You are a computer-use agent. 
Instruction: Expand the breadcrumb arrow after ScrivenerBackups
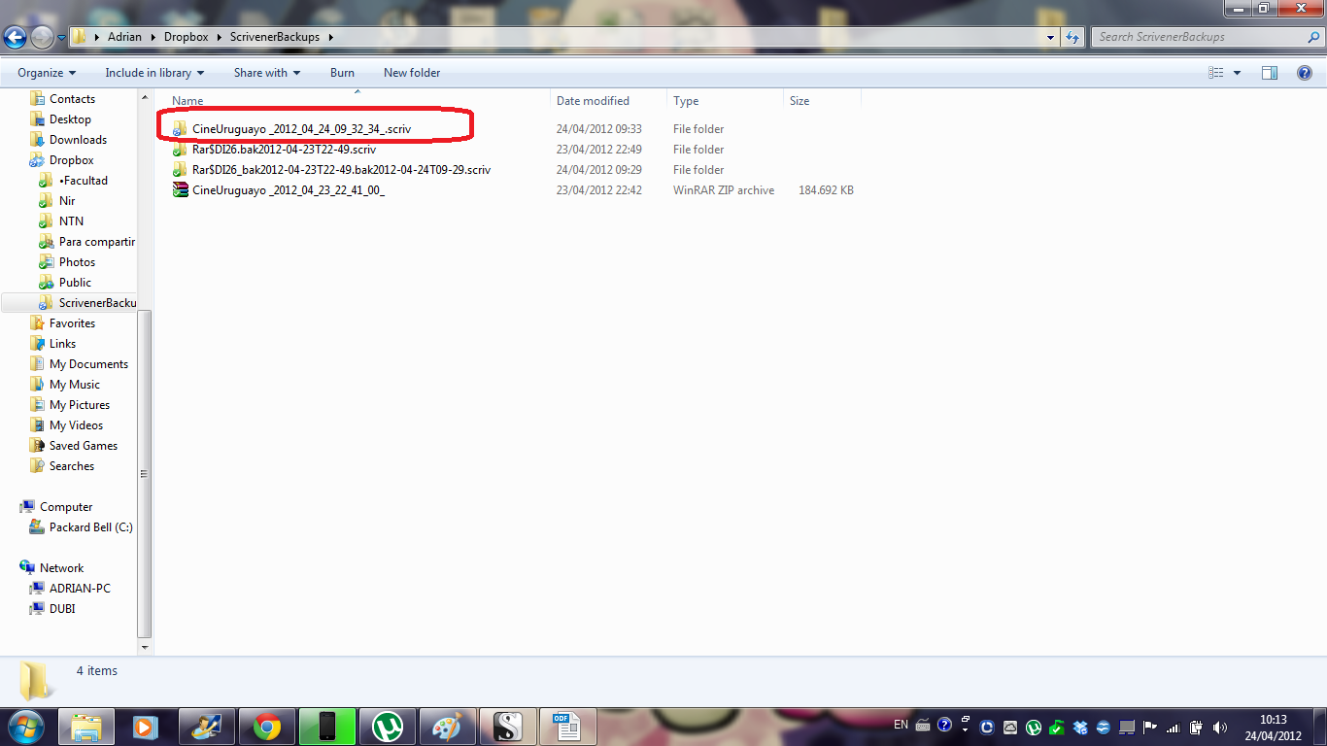pyautogui.click(x=330, y=37)
